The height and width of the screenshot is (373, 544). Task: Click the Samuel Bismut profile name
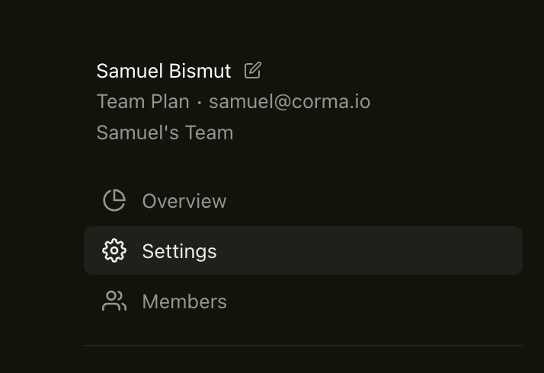pos(163,71)
